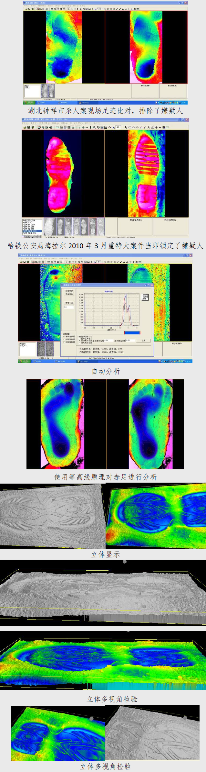The height and width of the screenshot is (772, 206).
Task: Select the arrow pointer tool in the 哈铁 window
Action: click(126, 128)
